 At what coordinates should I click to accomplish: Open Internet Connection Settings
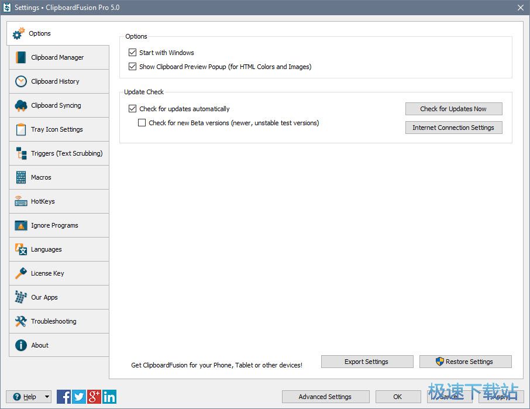click(x=453, y=128)
